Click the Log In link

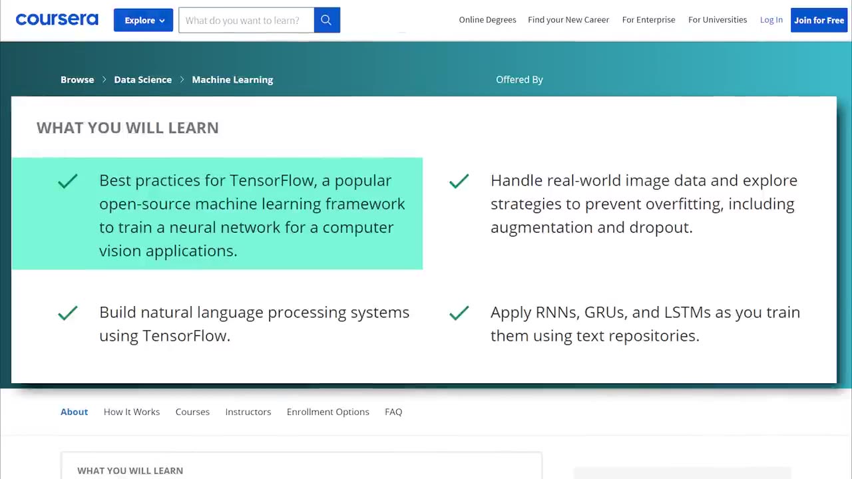pyautogui.click(x=771, y=20)
